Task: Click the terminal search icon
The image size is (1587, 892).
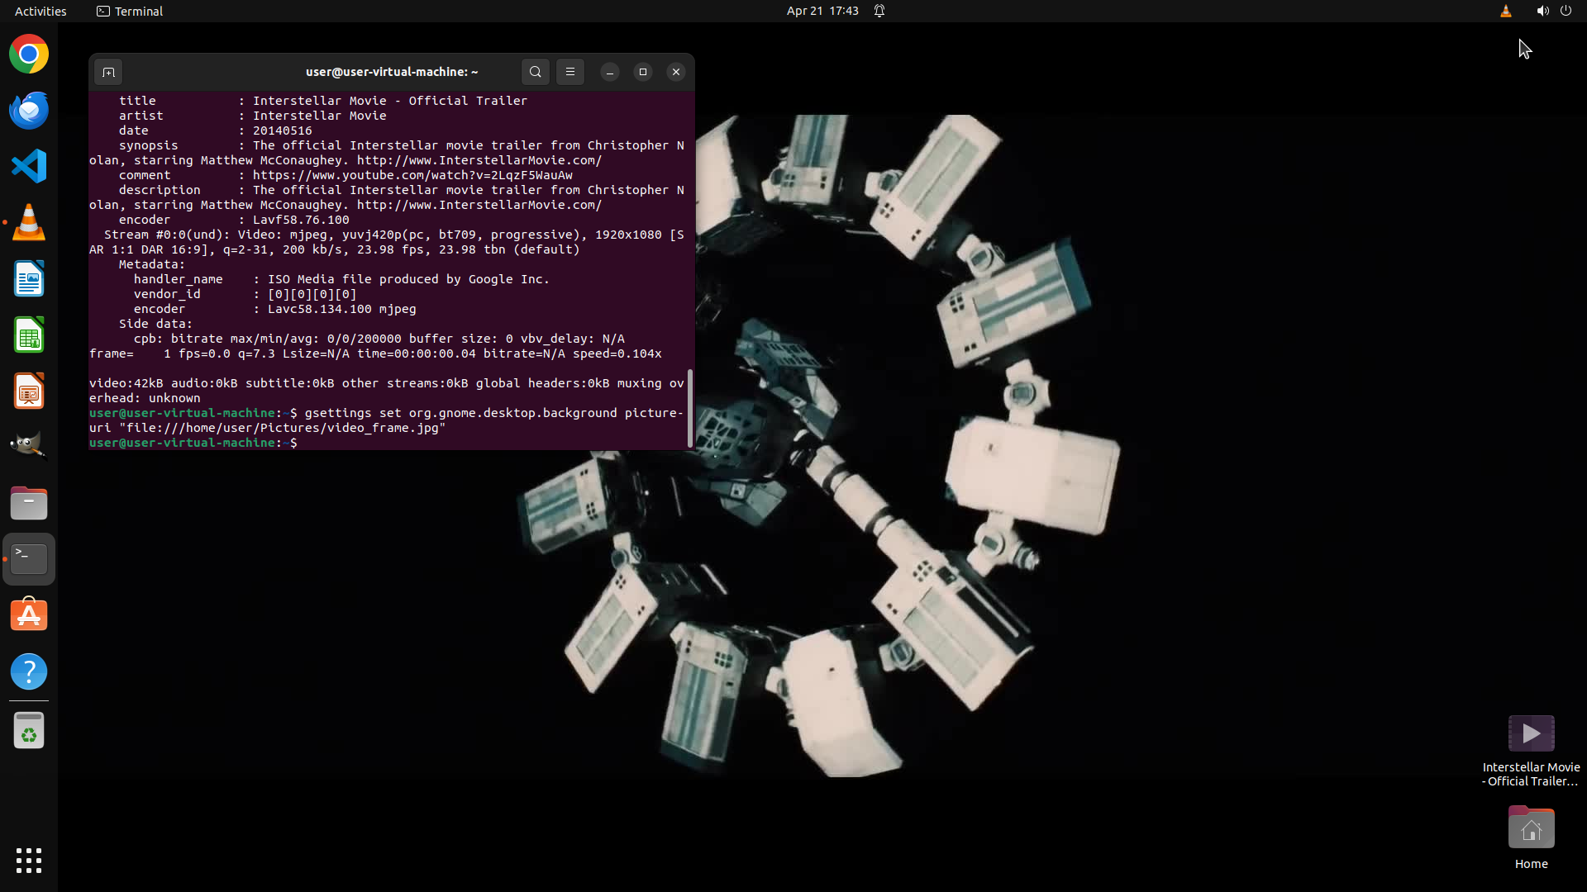Action: click(536, 72)
